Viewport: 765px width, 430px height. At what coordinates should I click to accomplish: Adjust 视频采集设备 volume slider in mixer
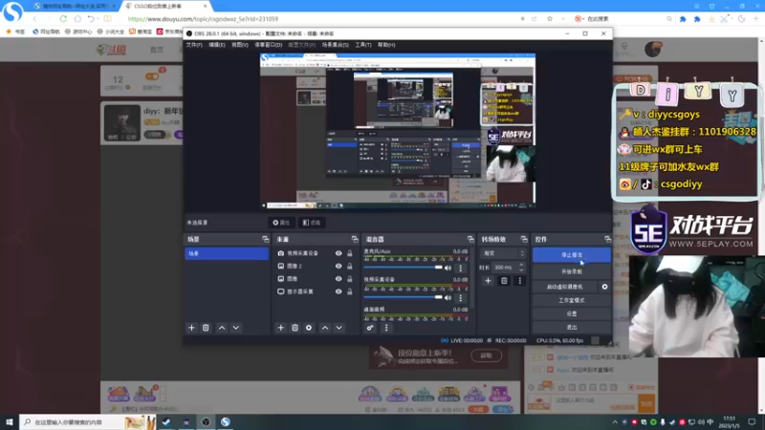click(x=403, y=297)
